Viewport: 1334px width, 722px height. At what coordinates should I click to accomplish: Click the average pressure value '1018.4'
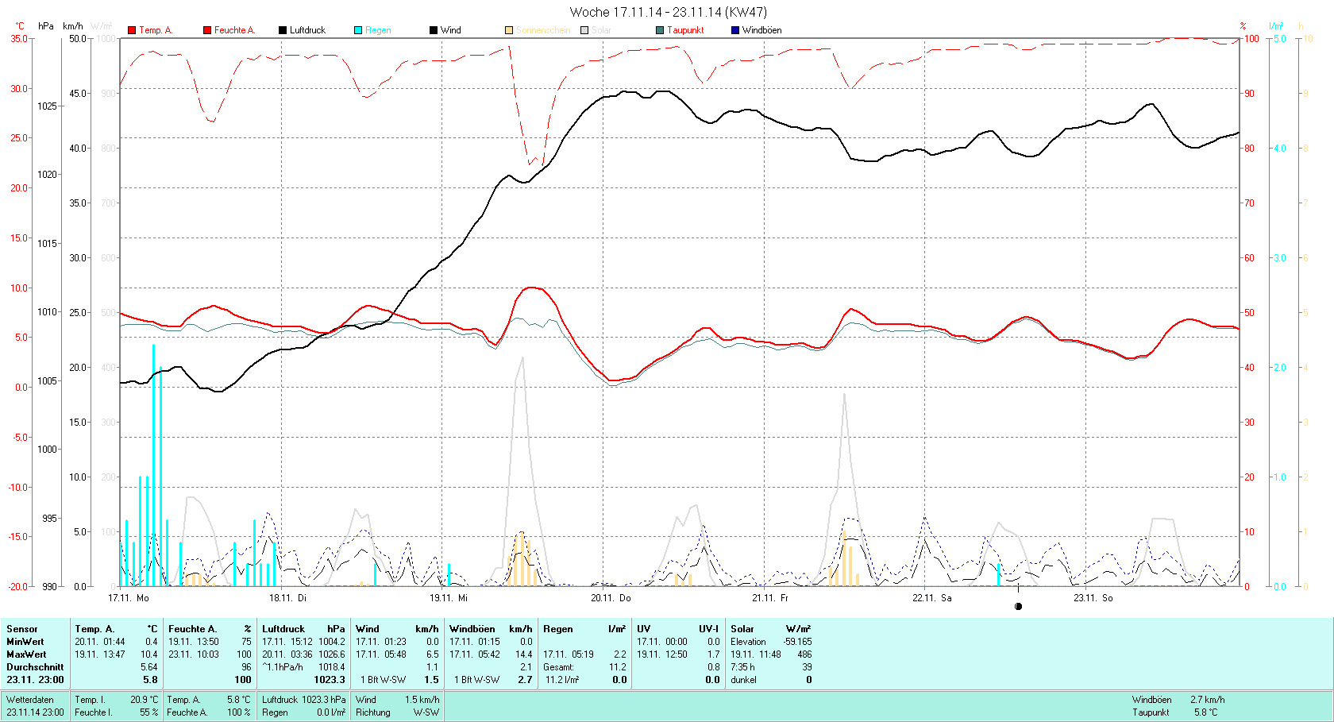click(332, 667)
